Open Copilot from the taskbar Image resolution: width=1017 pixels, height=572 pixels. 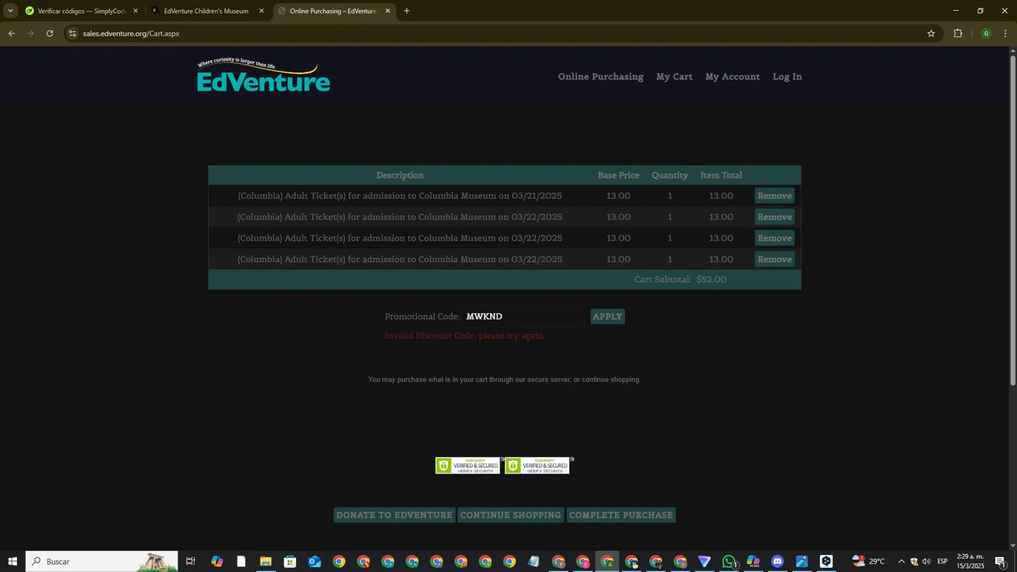[x=217, y=561]
